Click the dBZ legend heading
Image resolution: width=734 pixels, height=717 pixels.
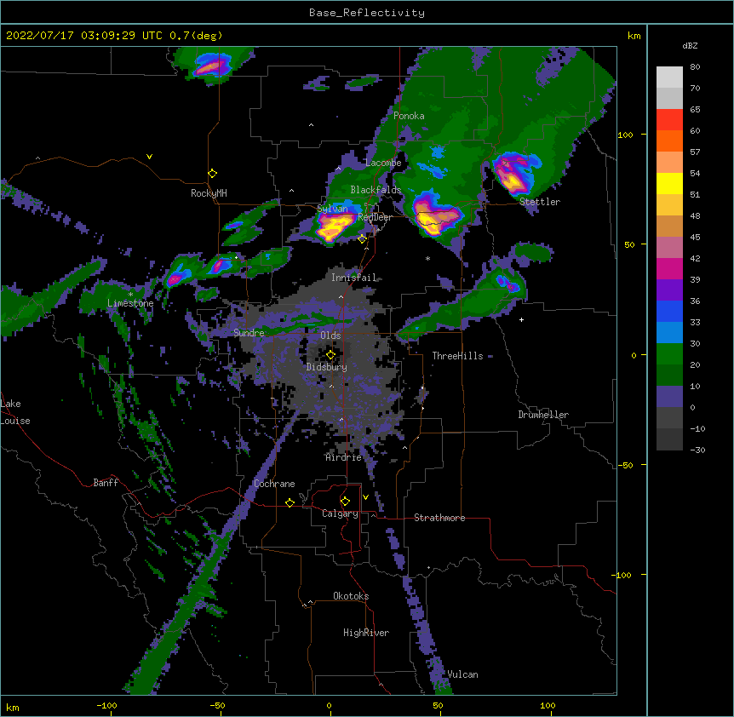click(x=690, y=46)
